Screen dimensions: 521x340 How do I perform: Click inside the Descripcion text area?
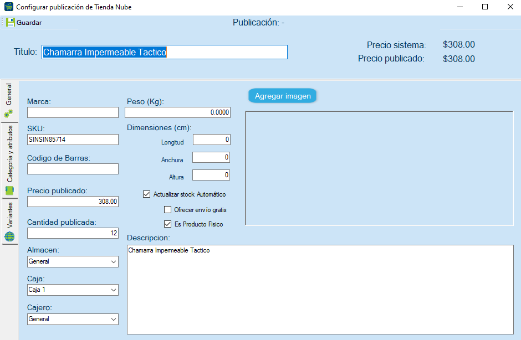(320, 290)
